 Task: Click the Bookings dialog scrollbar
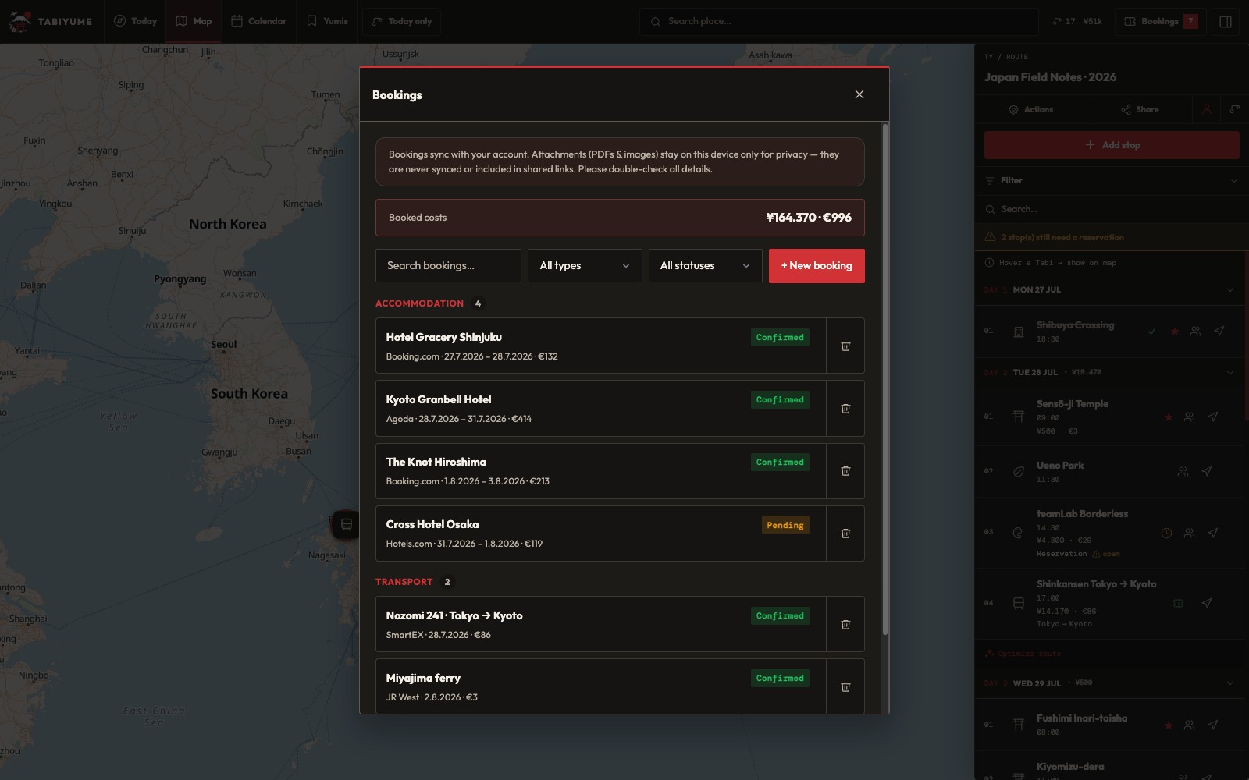884,379
